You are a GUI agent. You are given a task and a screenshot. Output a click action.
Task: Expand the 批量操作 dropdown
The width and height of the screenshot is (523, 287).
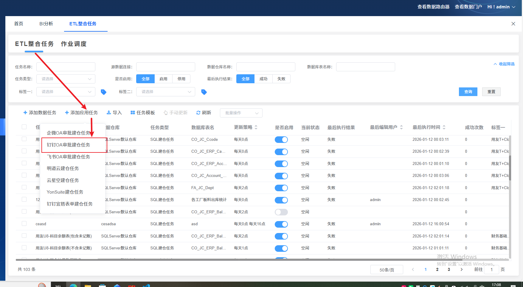241,113
